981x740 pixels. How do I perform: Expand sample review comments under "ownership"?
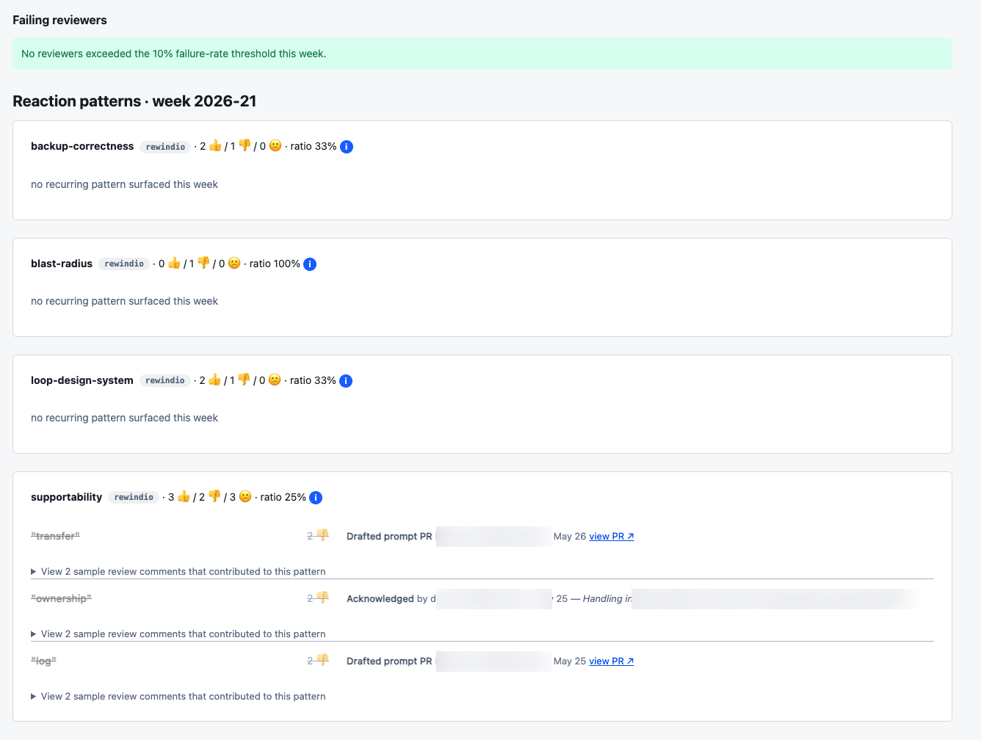click(178, 634)
